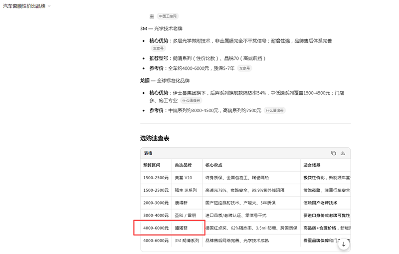The height and width of the screenshot is (254, 399).
Task: Click the 3M — 光学技术老牌 subheading
Action: point(161,28)
